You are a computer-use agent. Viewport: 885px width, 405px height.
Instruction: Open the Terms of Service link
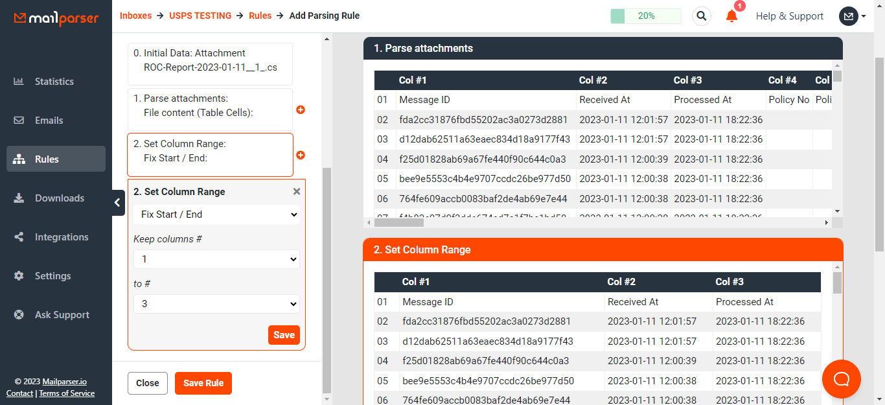[67, 393]
